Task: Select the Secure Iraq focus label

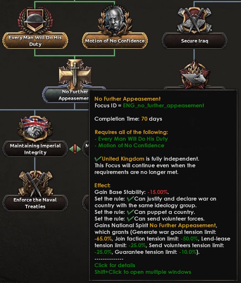Action: 194,41
